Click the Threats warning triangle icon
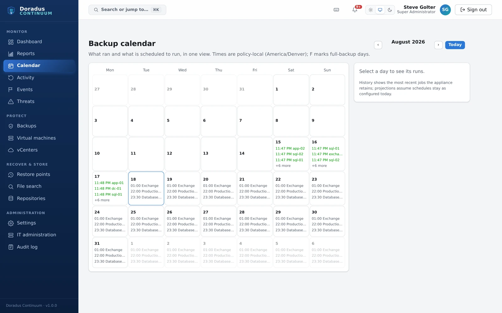 coord(11,102)
